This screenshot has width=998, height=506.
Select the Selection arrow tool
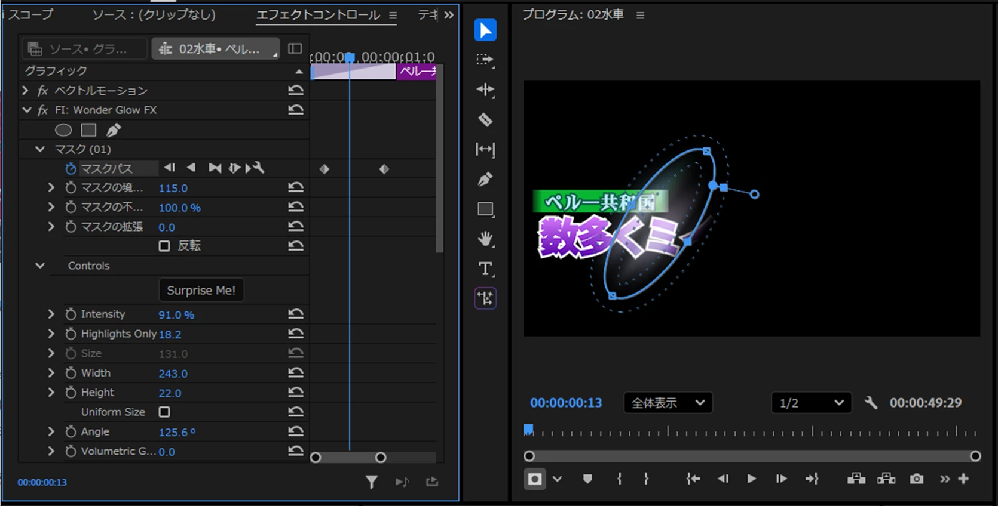pyautogui.click(x=485, y=30)
